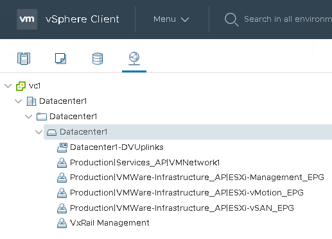This screenshot has height=239, width=332.
Task: Focus the Search in all environments field
Action: 288,19
